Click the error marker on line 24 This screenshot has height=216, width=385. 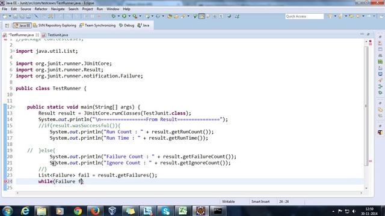pyautogui.click(x=5, y=181)
